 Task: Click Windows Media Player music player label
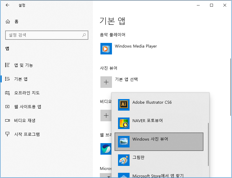pos(136,46)
